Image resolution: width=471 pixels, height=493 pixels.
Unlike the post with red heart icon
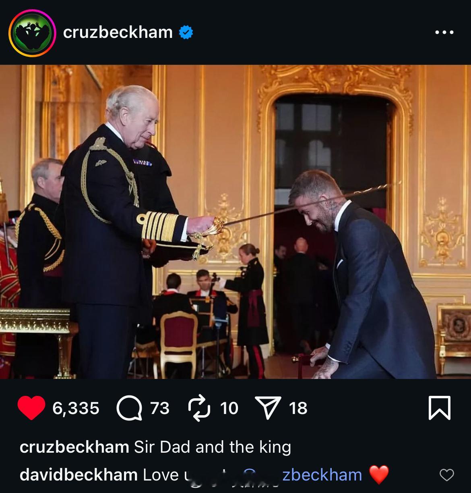coord(31,408)
